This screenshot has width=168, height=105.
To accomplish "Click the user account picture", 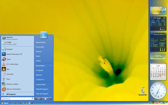I will (x=44, y=35).
